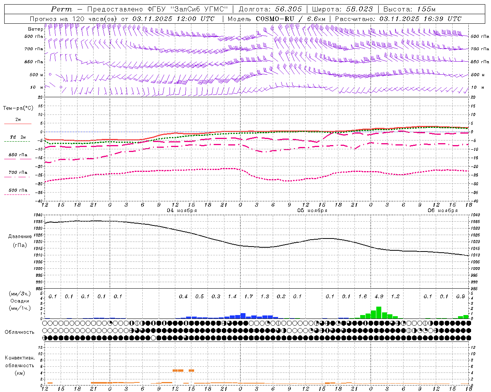Click the 3-hour precipitation value "1.2"
Screen dimensions: 491x392
395,297
